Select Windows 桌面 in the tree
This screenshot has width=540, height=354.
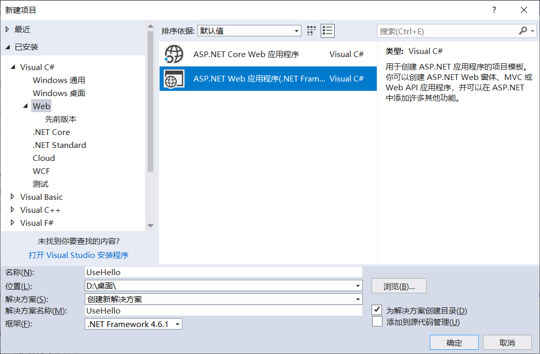59,93
